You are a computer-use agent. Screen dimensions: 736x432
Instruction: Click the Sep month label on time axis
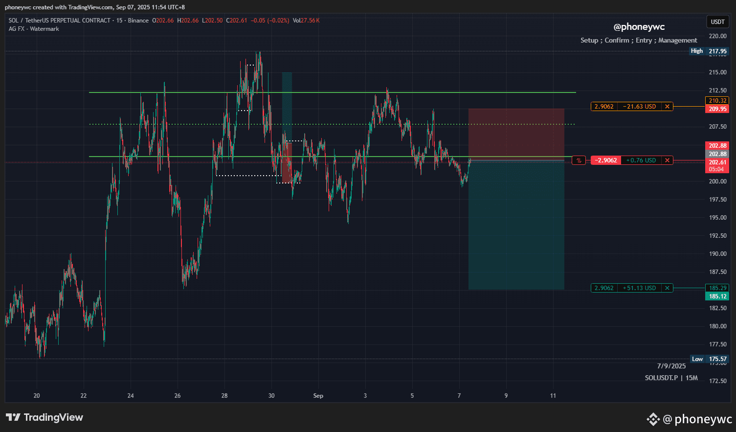coord(318,396)
